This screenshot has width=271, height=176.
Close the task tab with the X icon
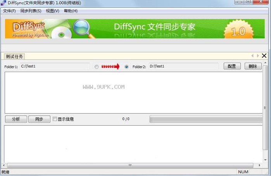(264, 56)
